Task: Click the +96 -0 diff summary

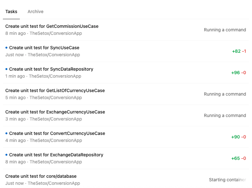Action: click(239, 73)
